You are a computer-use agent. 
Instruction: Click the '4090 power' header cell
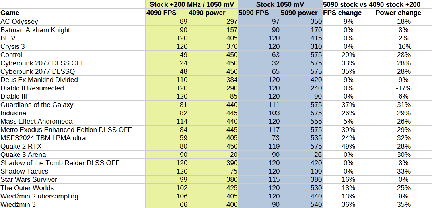(213, 13)
